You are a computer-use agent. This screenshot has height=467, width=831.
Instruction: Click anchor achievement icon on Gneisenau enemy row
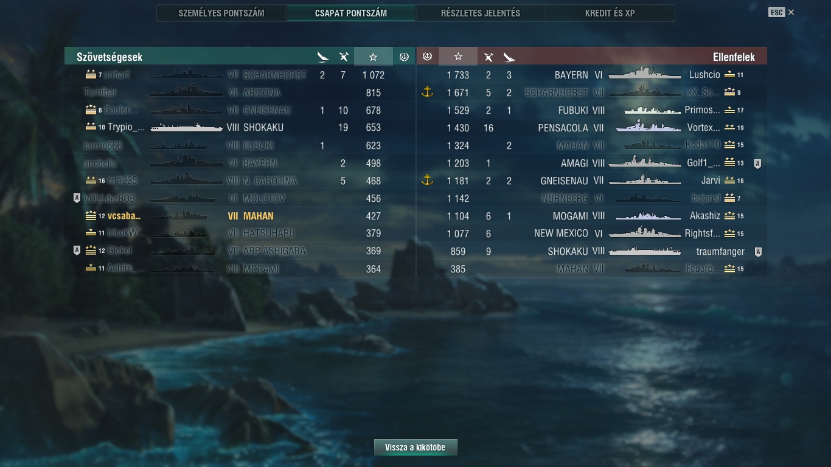[427, 180]
